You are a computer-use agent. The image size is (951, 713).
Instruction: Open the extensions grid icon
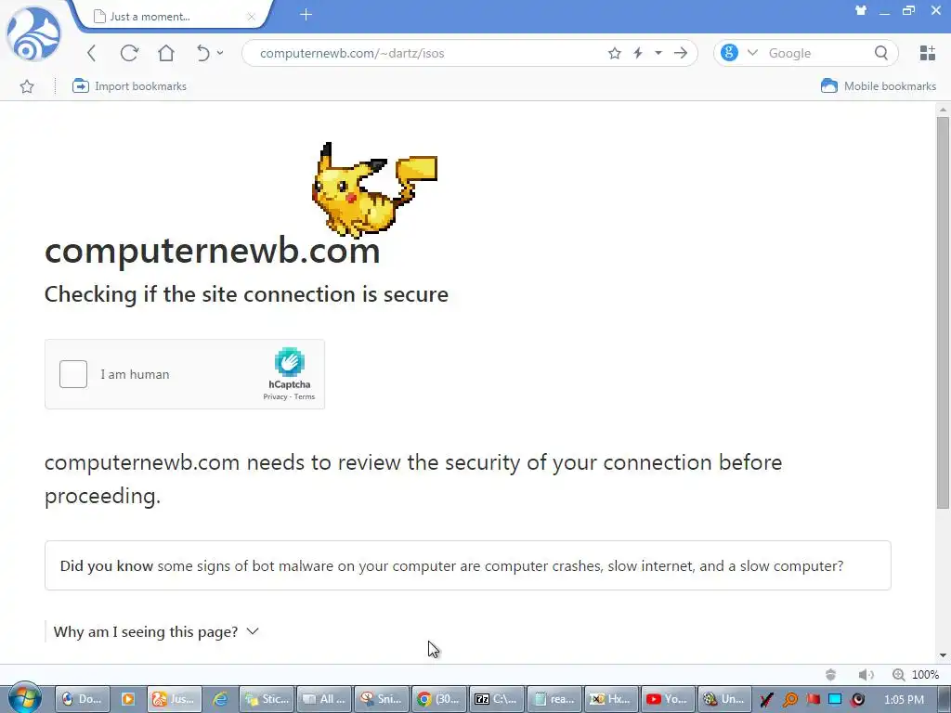click(x=928, y=53)
